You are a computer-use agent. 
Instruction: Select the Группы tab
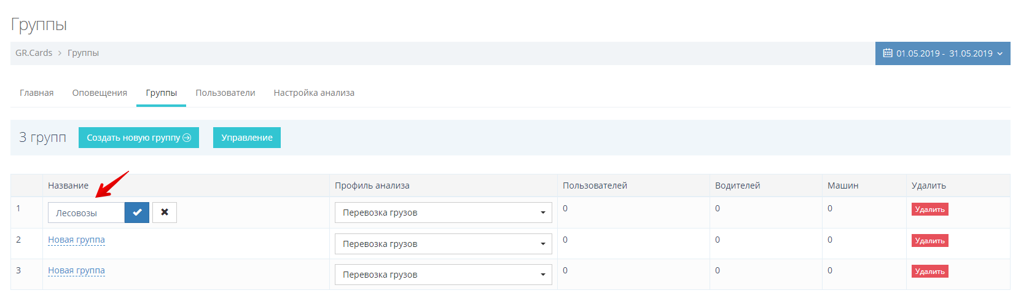pos(162,93)
